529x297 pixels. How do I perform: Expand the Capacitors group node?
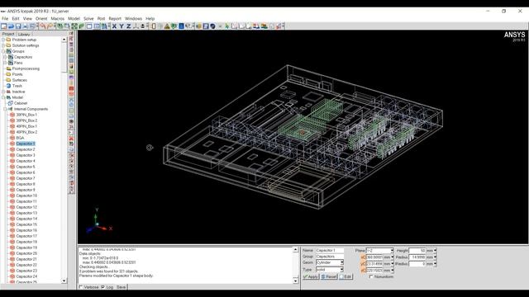pyautogui.click(x=5, y=57)
